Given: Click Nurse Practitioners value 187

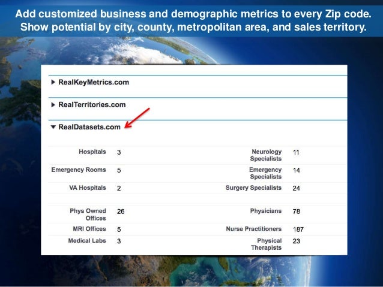Looking at the screenshot, I should tap(298, 229).
